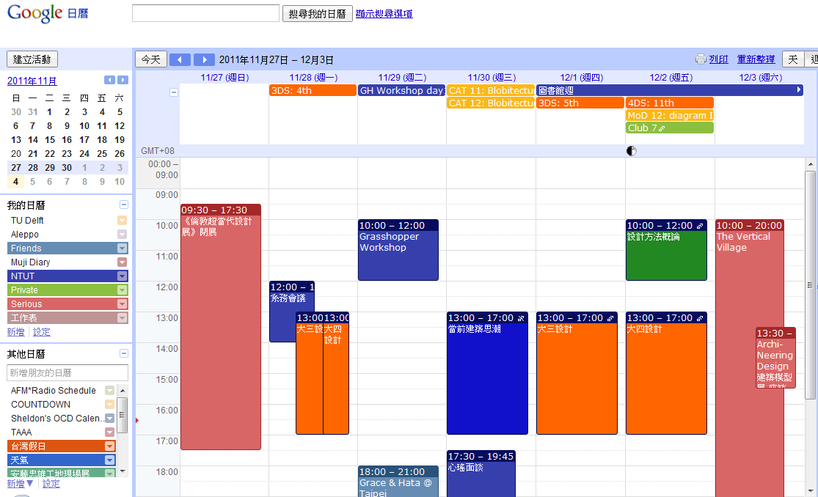Open the Archi-Neering Design event
This screenshot has height=497, width=818.
coord(775,357)
